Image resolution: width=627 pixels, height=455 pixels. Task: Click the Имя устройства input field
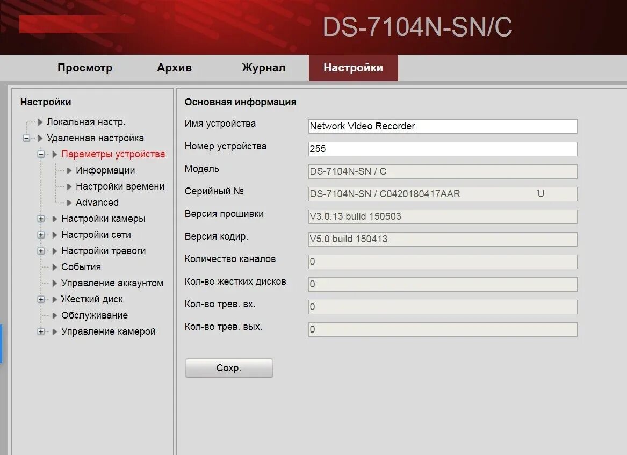click(443, 126)
